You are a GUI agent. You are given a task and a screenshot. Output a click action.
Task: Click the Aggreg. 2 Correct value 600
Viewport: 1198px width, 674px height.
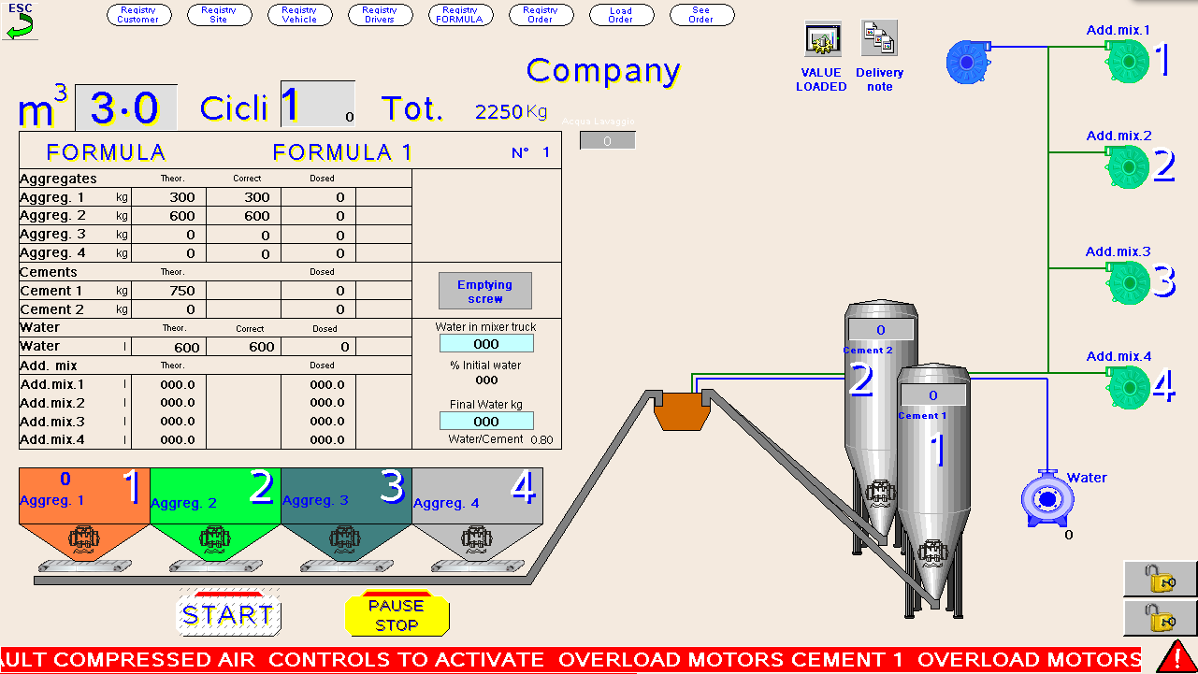(257, 216)
